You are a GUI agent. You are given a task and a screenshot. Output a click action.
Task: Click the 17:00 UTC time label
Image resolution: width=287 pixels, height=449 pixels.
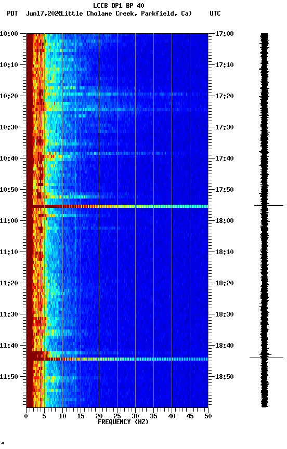click(x=225, y=34)
